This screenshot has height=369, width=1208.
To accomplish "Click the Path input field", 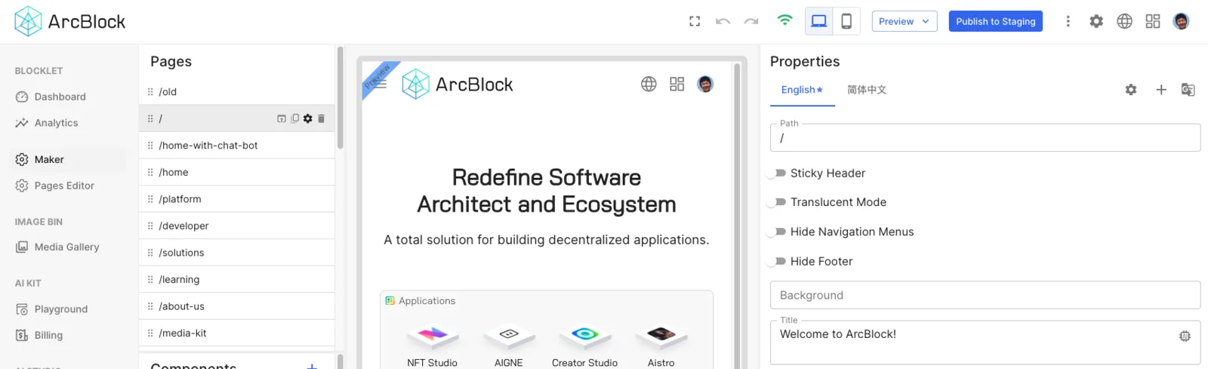I will 985,138.
